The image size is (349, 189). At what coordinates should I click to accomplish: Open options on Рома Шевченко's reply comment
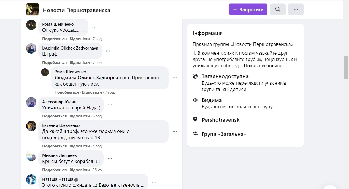(x=175, y=78)
